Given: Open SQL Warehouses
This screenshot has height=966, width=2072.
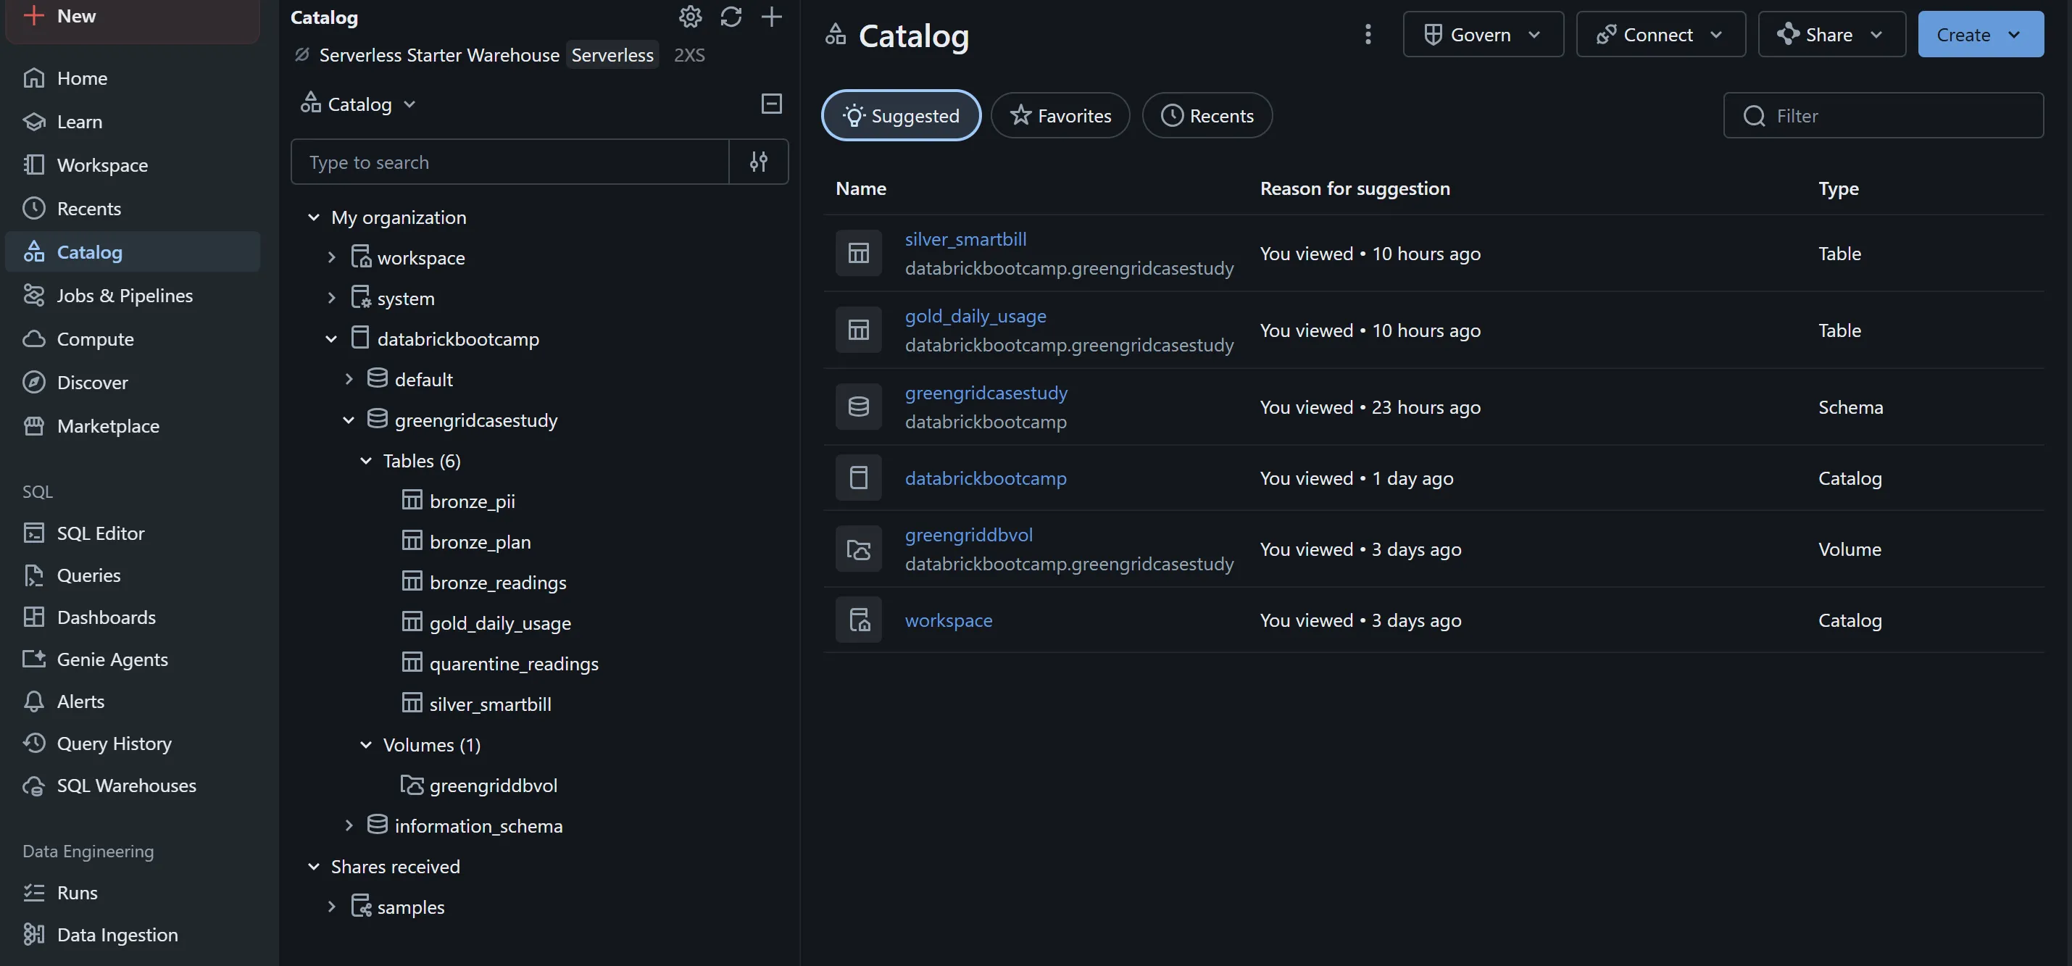Looking at the screenshot, I should (x=133, y=785).
